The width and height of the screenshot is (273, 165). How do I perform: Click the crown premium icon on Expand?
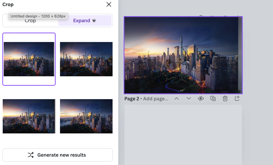click(94, 21)
